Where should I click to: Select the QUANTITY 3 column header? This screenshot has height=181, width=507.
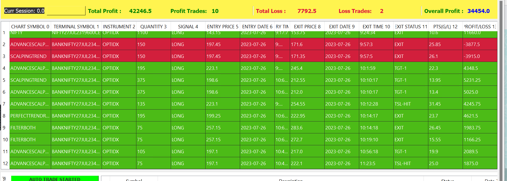click(153, 26)
